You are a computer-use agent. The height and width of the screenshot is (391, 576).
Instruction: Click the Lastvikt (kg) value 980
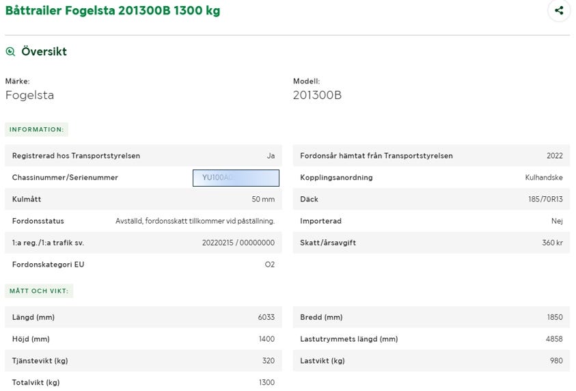click(x=556, y=361)
